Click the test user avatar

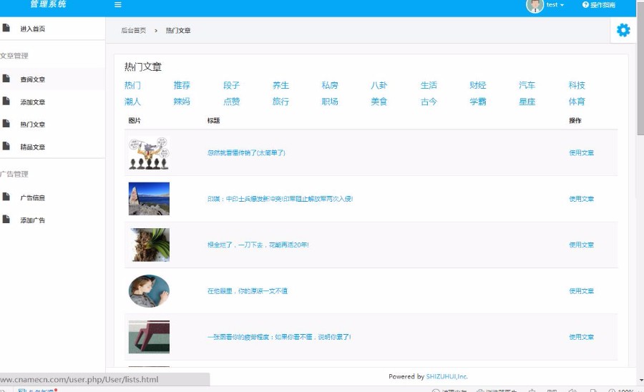(x=535, y=5)
